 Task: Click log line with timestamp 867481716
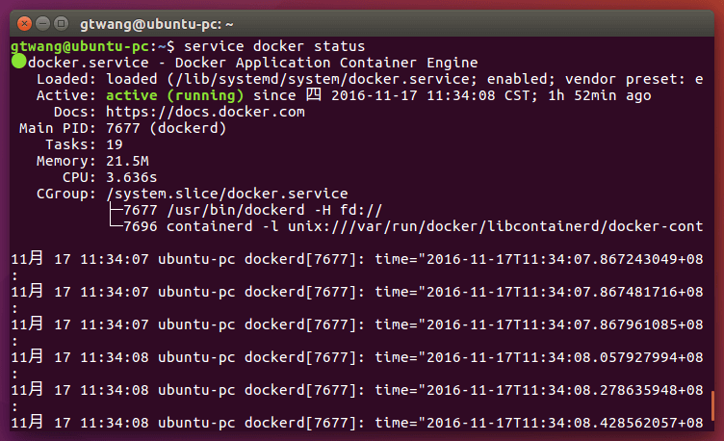(x=357, y=291)
